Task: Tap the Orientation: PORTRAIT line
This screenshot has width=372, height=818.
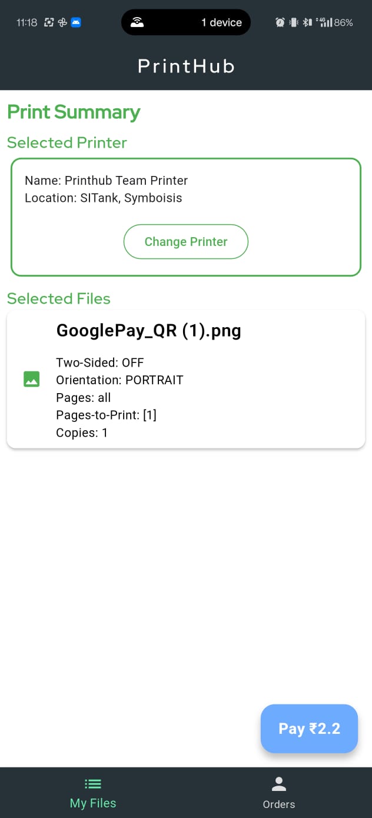Action: [x=119, y=380]
